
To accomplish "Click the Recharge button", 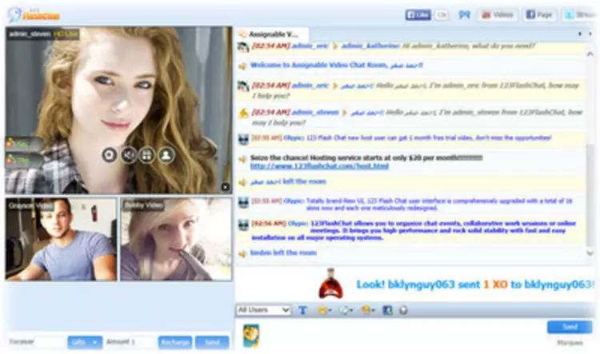I will (174, 342).
